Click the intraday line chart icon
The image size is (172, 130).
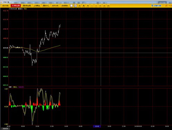tap(71, 6)
